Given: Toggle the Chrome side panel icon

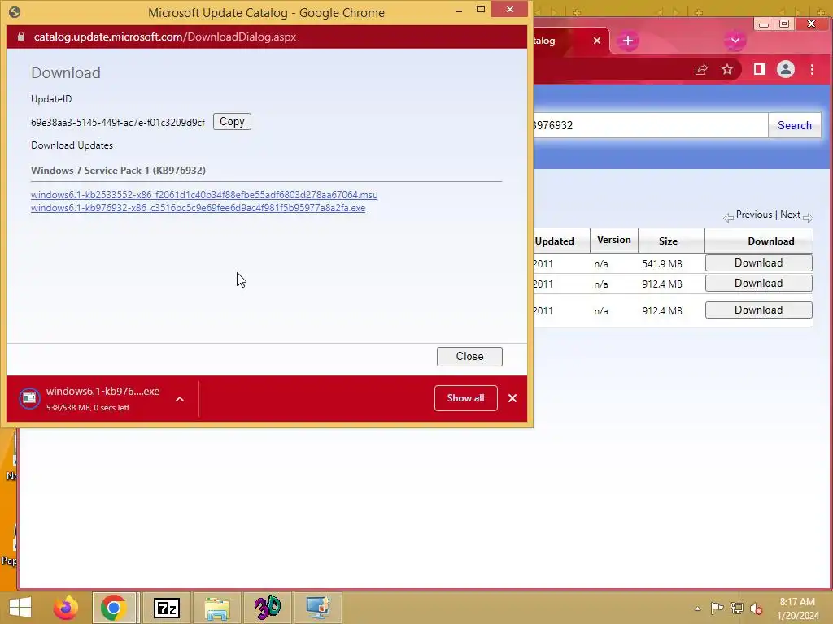Looking at the screenshot, I should 759,70.
